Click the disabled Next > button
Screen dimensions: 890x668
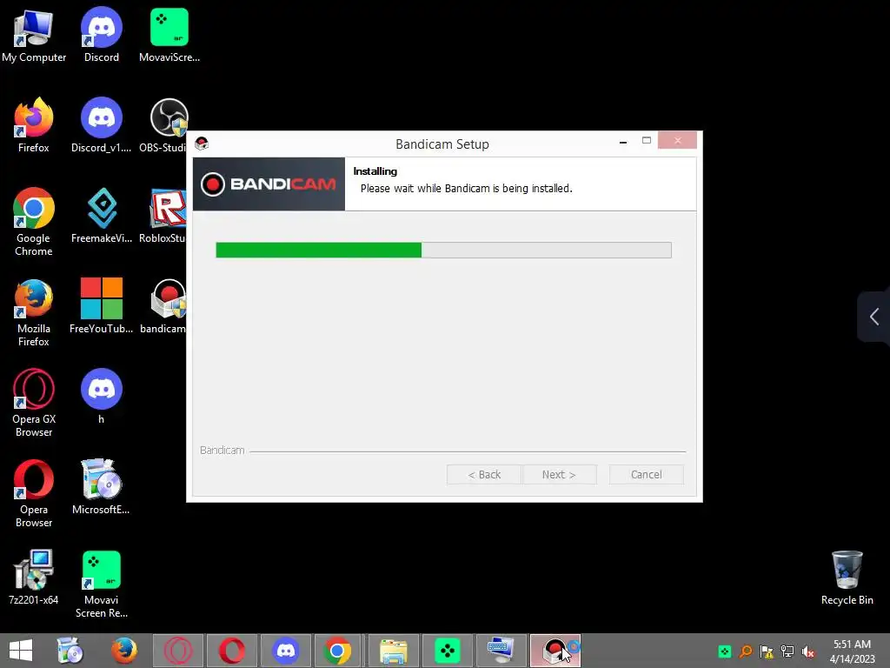pos(559,474)
